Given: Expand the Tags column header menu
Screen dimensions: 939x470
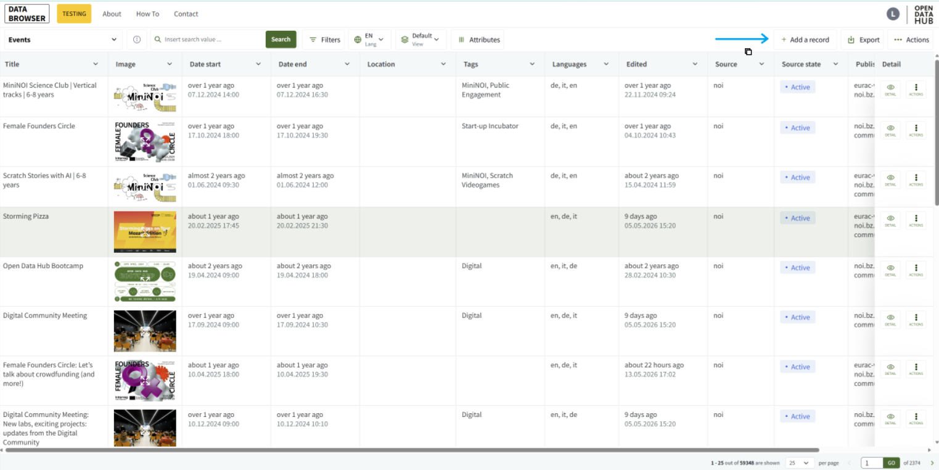Looking at the screenshot, I should pos(532,64).
